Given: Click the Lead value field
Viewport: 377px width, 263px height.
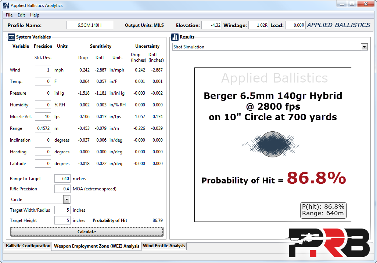Looking at the screenshot, I should (x=295, y=25).
